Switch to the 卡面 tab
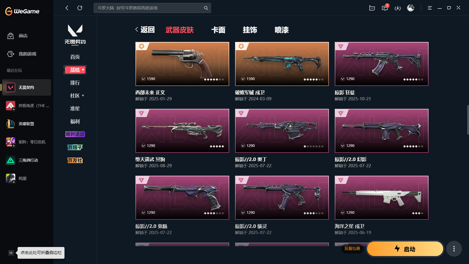Viewport: 469px width, 264px height. (x=218, y=30)
